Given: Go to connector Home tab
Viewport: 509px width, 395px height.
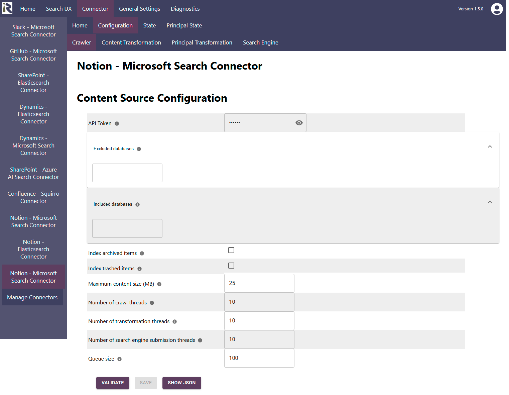Looking at the screenshot, I should coord(80,25).
